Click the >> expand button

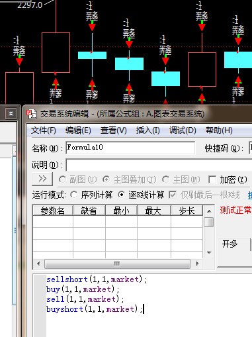(x=42, y=179)
